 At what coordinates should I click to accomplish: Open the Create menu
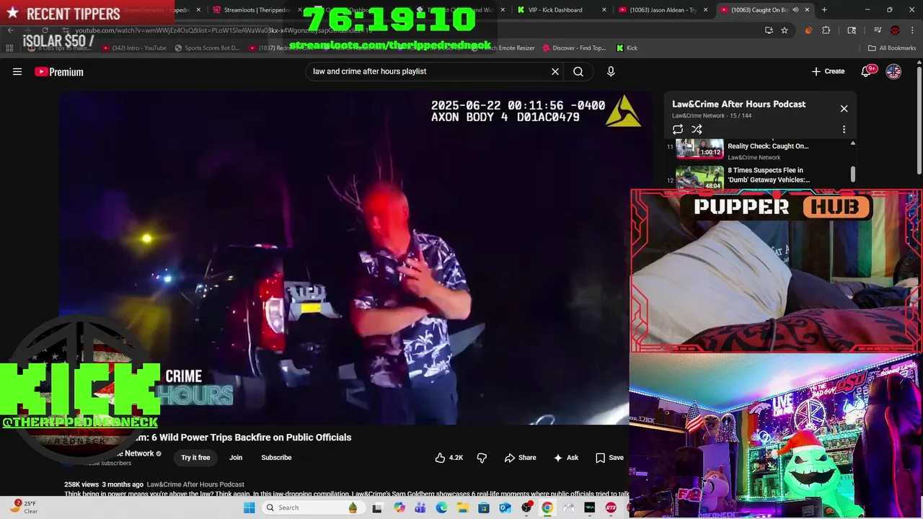point(828,71)
